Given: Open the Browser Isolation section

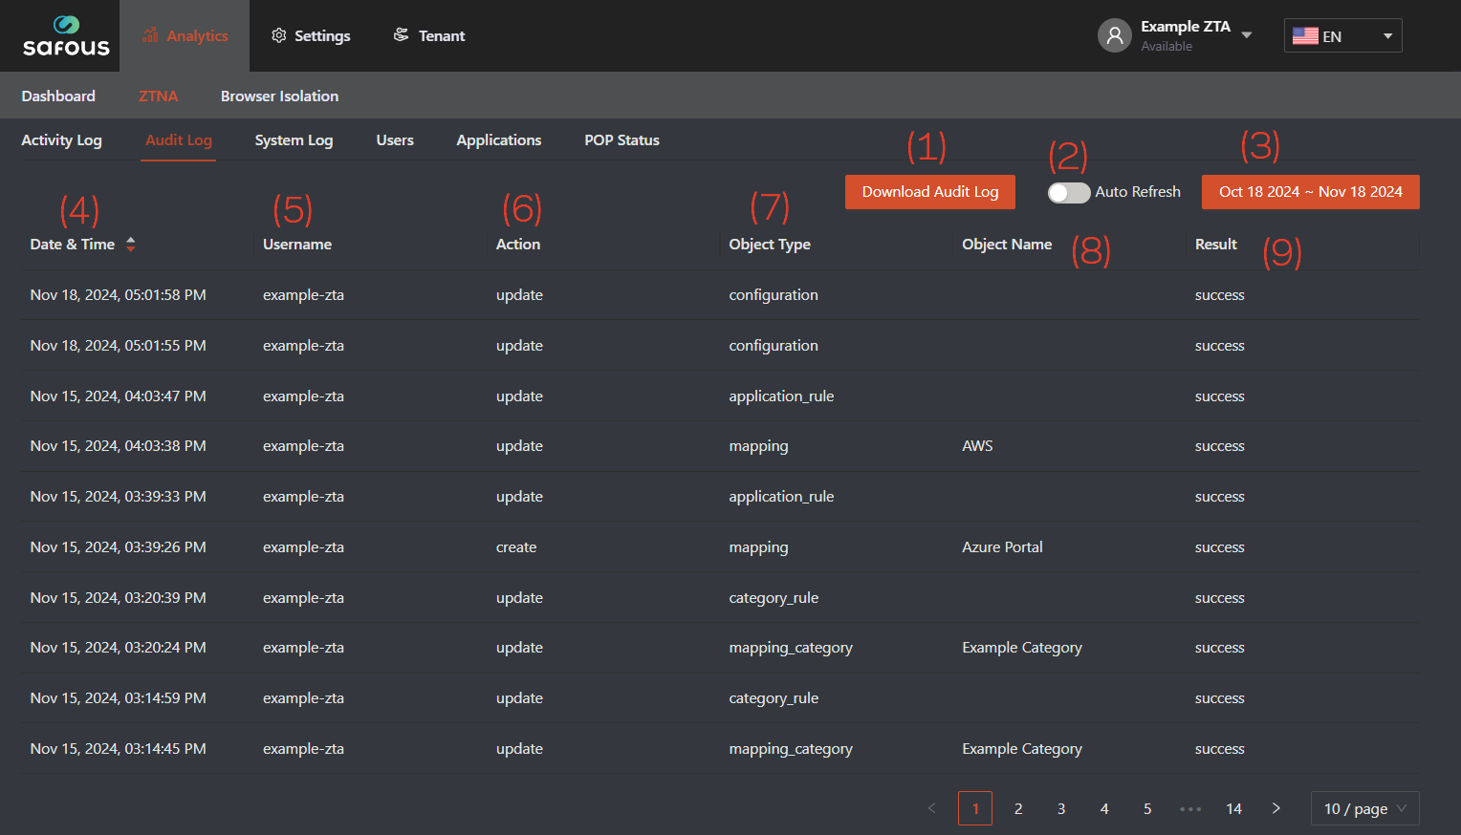Looking at the screenshot, I should tap(279, 96).
